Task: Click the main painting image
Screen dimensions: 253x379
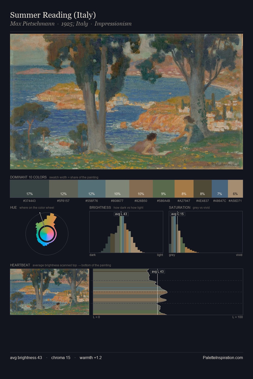Action: (x=126, y=102)
